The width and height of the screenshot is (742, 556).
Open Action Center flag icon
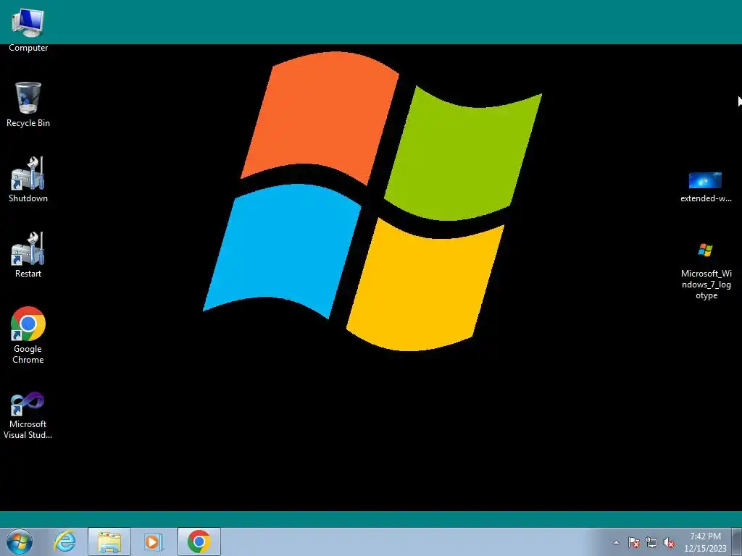633,542
